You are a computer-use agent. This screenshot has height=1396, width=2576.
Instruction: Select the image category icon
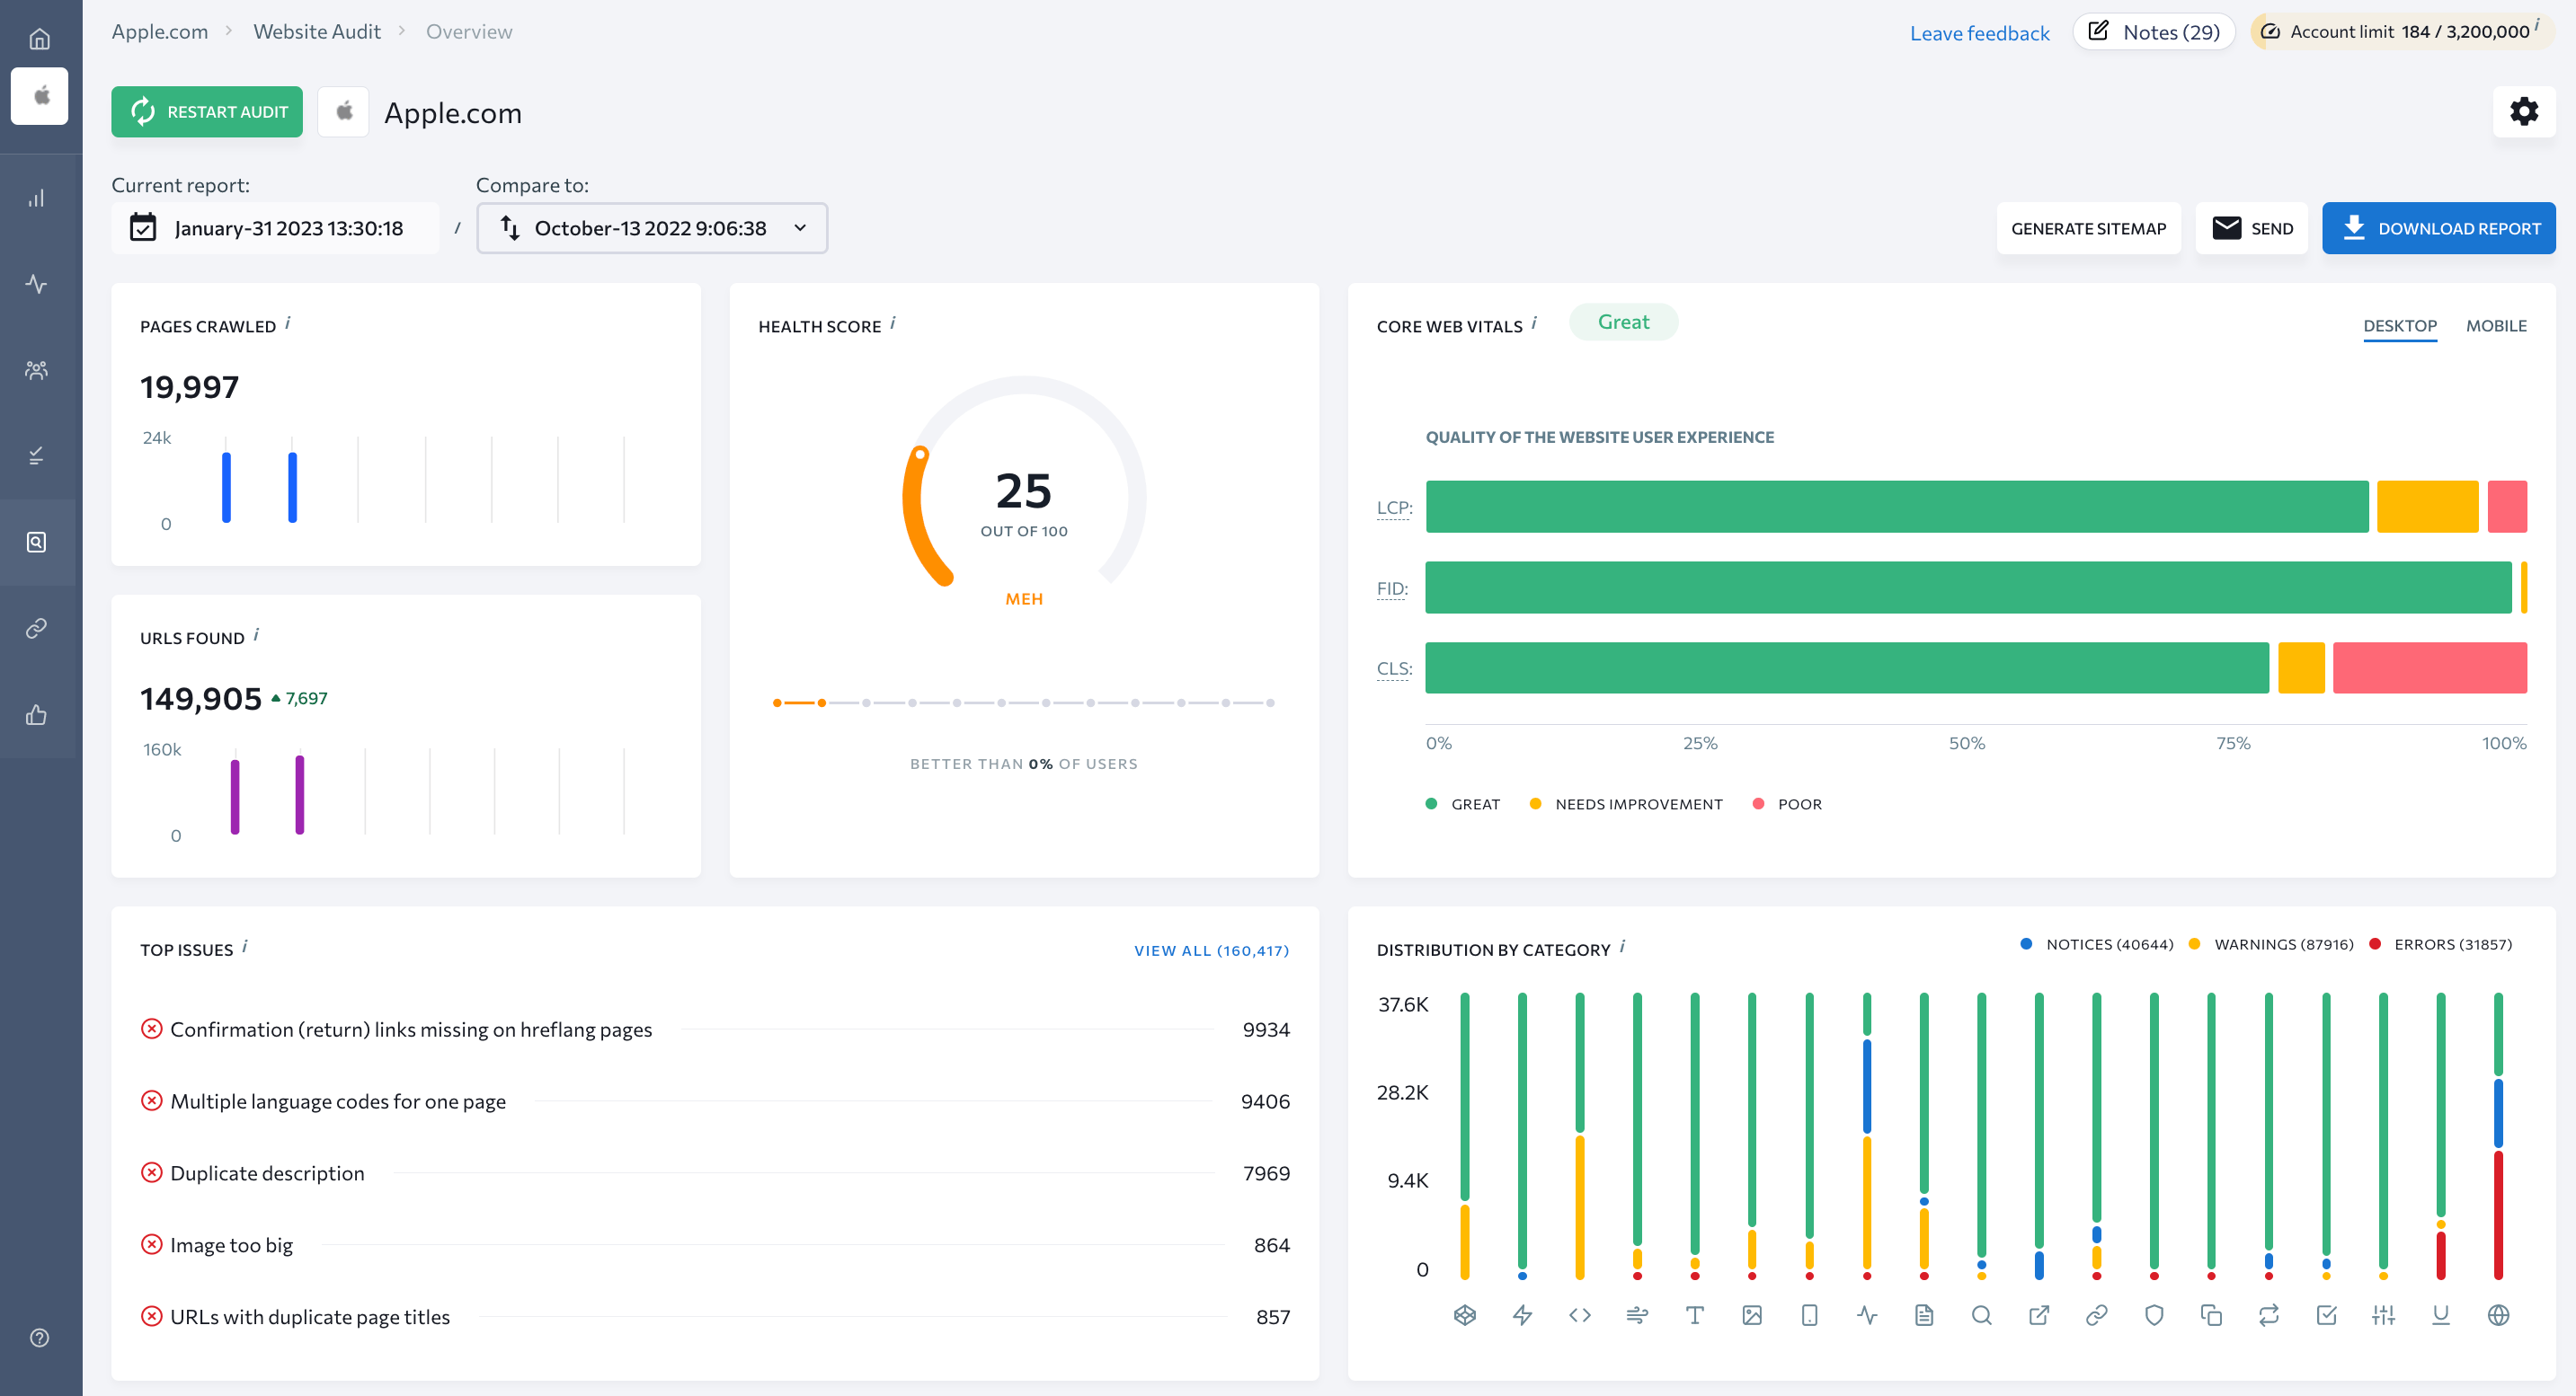(x=1752, y=1315)
